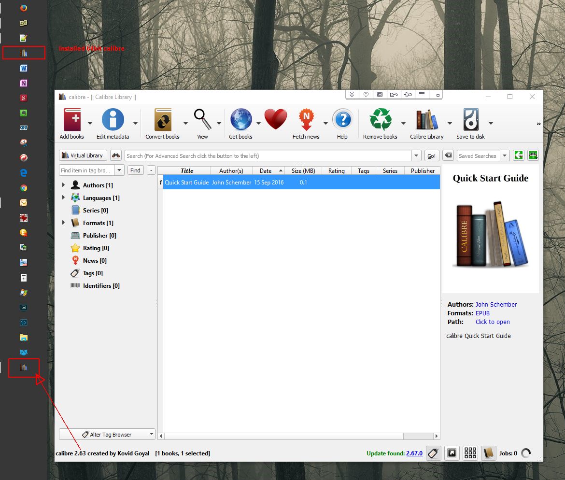This screenshot has height=480, width=565.
Task: Click the Go! search button
Action: [431, 155]
